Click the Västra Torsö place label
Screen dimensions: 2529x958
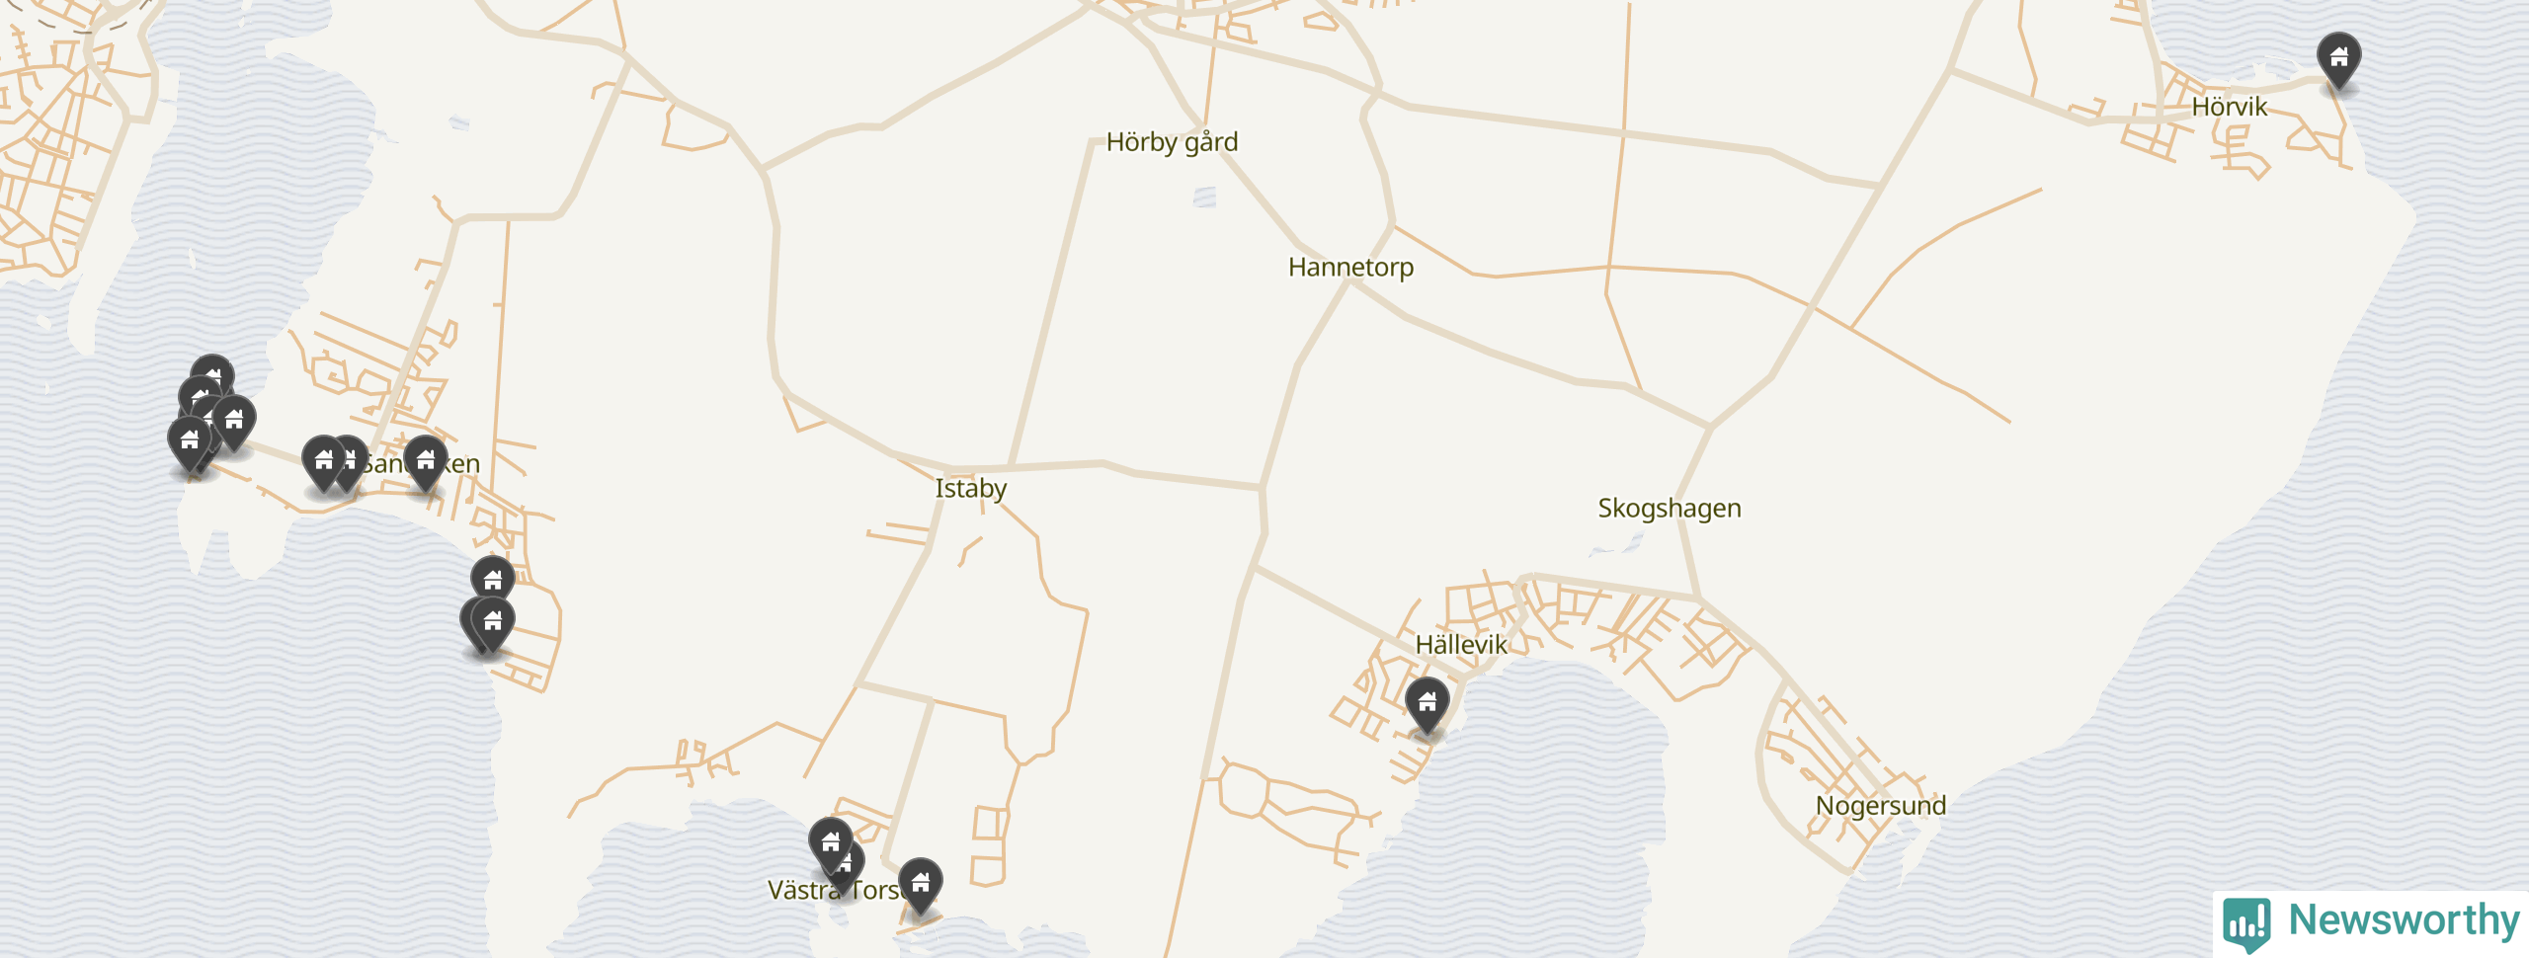click(835, 891)
